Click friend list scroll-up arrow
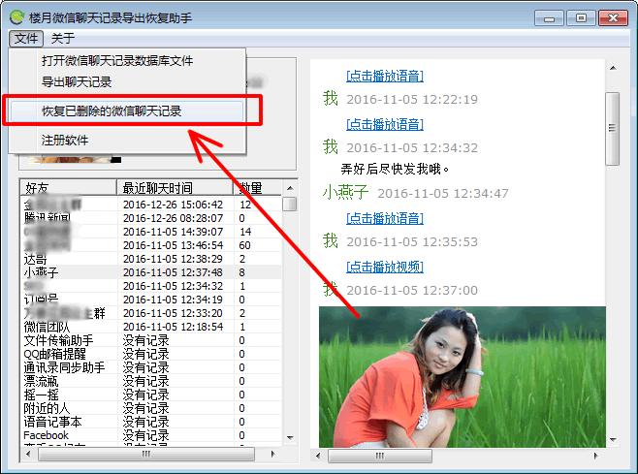Screen dimensions: 638x474 (x=290, y=188)
